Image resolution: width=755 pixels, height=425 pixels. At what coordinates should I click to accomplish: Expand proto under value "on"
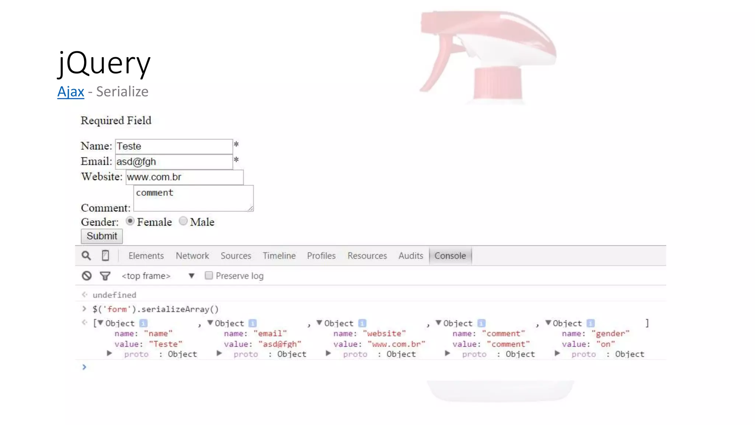click(557, 353)
